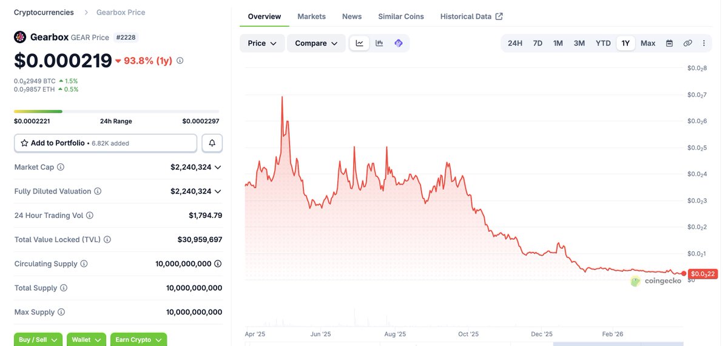Image resolution: width=728 pixels, height=346 pixels.
Task: Click the price alert bell icon
Action: [x=212, y=143]
